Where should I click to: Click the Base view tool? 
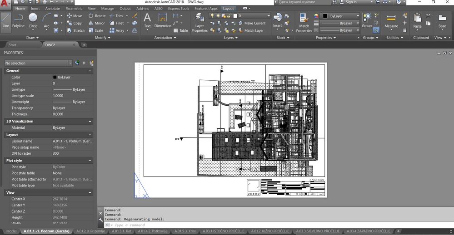click(x=442, y=20)
